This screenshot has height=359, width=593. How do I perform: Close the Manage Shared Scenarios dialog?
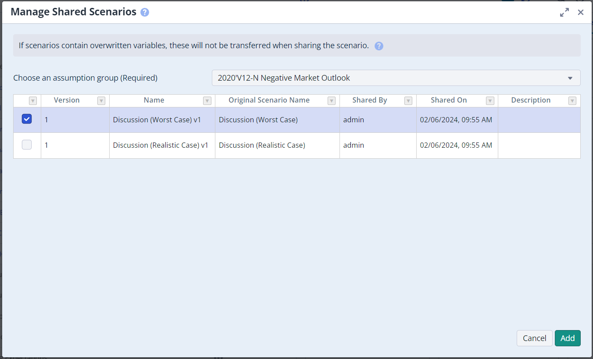click(581, 12)
